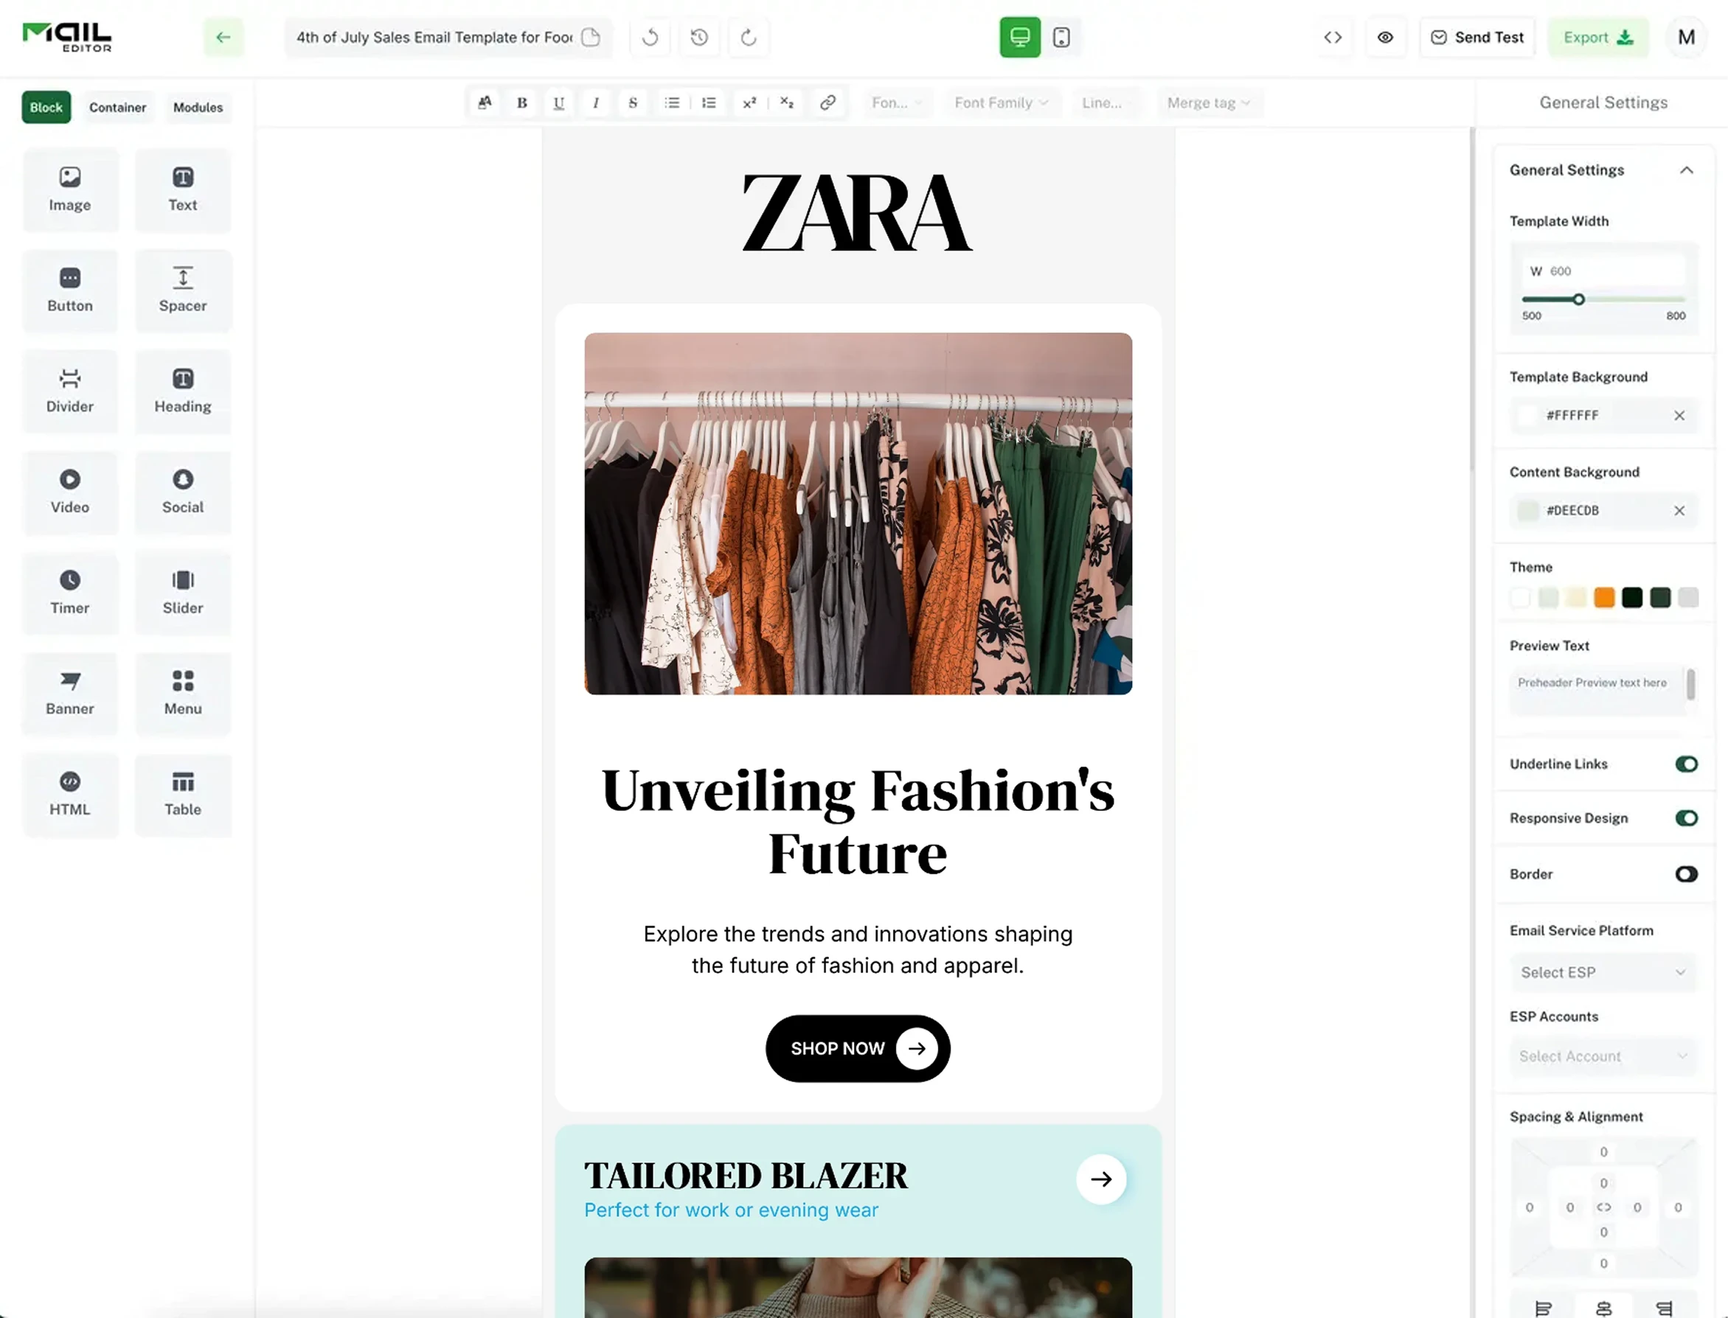
Task: Enable the Border switch
Action: 1686,874
